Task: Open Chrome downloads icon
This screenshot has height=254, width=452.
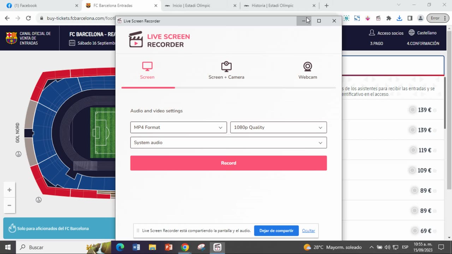Action: tap(399, 18)
